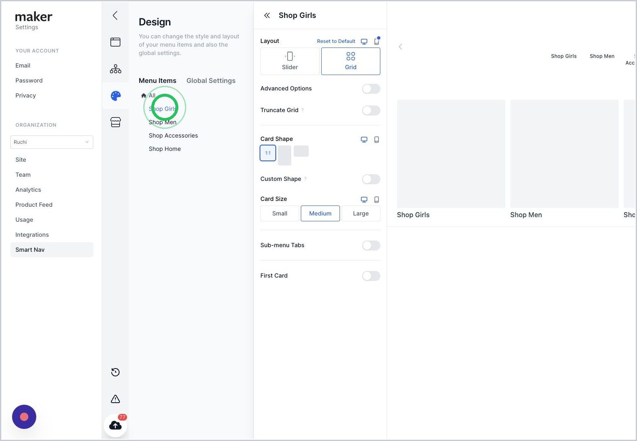Enable Truncate Grid switch
The height and width of the screenshot is (441, 637).
371,110
